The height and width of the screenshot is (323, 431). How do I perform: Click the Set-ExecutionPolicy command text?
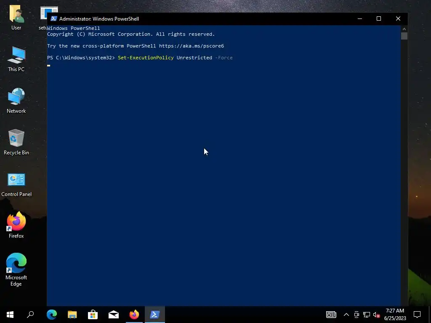point(146,58)
